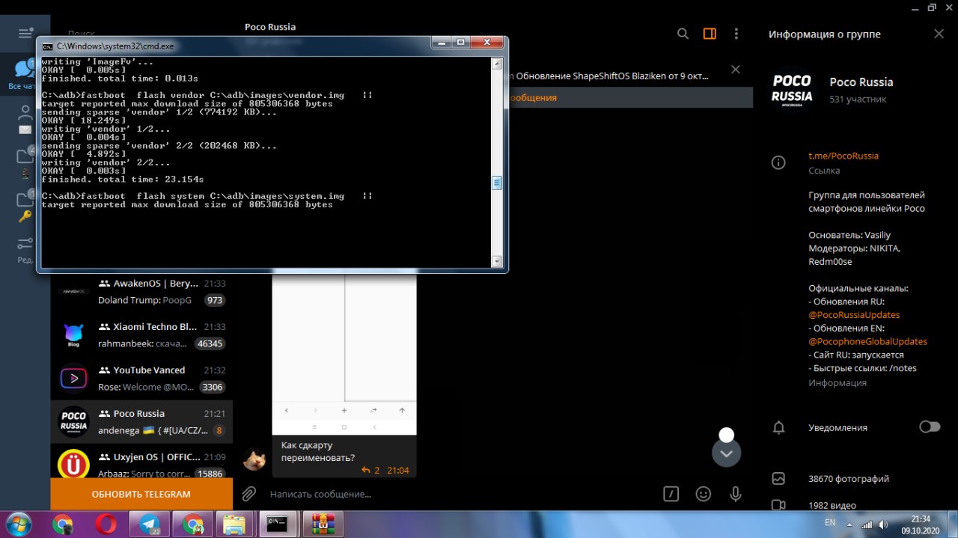Open the t.me/PocoRussia link
This screenshot has width=958, height=538.
(843, 156)
